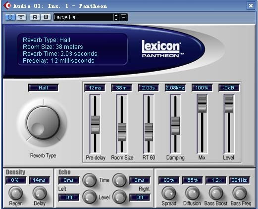Image resolution: width=258 pixels, height=209 pixels.
Task: Click the Spread knob
Action: click(x=169, y=193)
